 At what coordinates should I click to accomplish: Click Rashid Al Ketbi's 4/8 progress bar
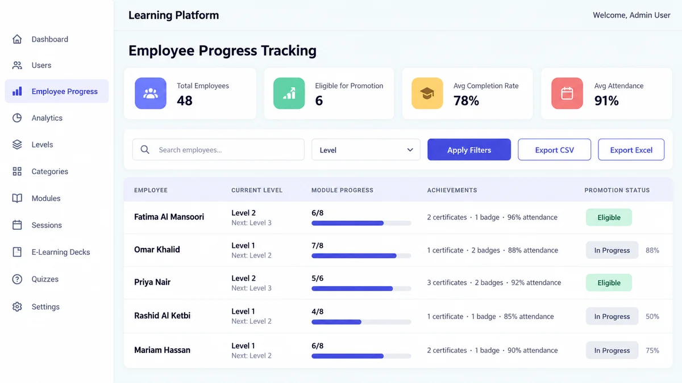click(361, 322)
